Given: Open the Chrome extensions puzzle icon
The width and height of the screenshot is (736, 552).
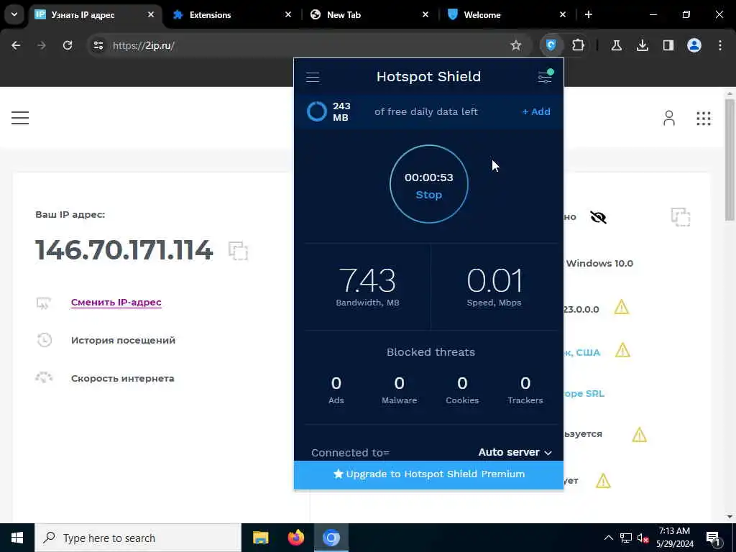Looking at the screenshot, I should (578, 45).
